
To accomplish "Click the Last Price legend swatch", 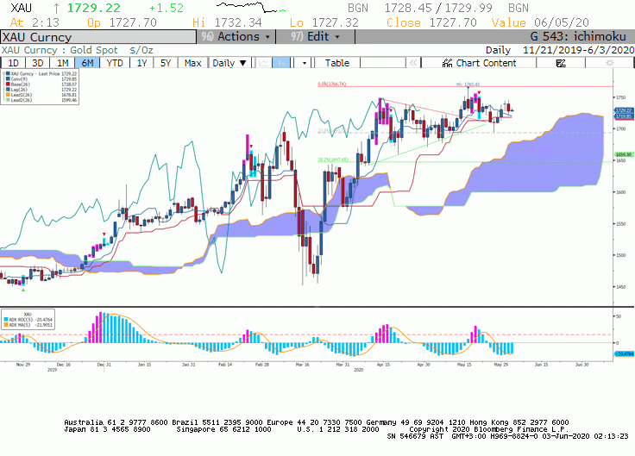I will point(8,74).
